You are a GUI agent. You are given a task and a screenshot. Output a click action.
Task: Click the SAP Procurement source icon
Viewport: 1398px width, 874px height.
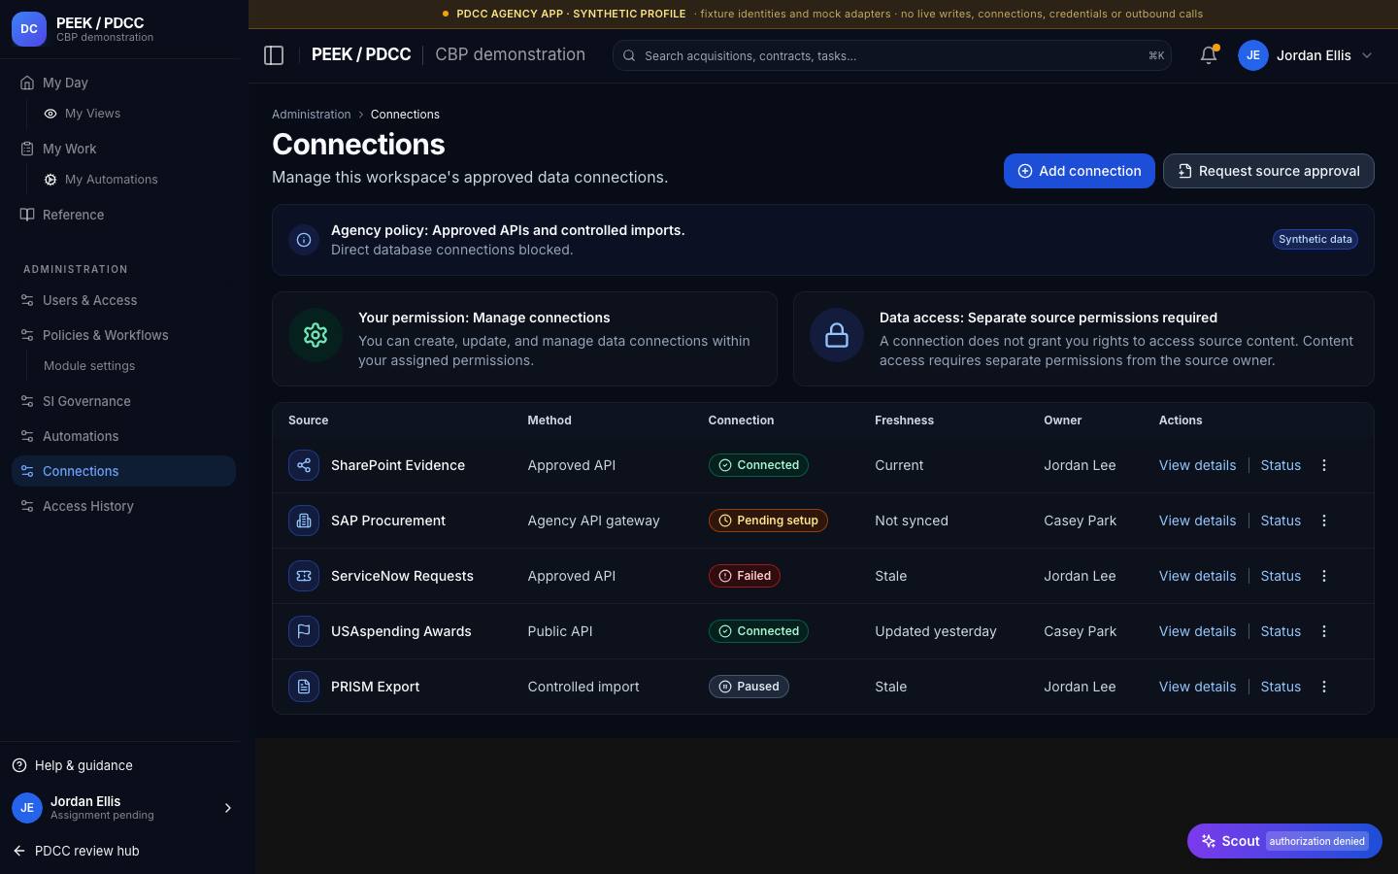pyautogui.click(x=304, y=521)
